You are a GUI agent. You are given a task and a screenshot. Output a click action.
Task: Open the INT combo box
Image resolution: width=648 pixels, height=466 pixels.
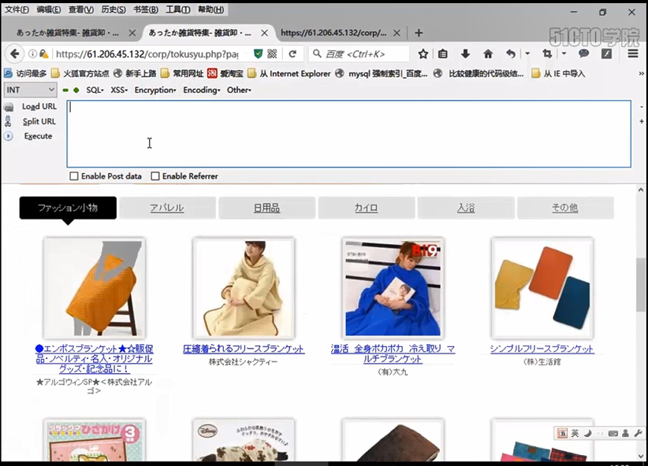[x=30, y=90]
